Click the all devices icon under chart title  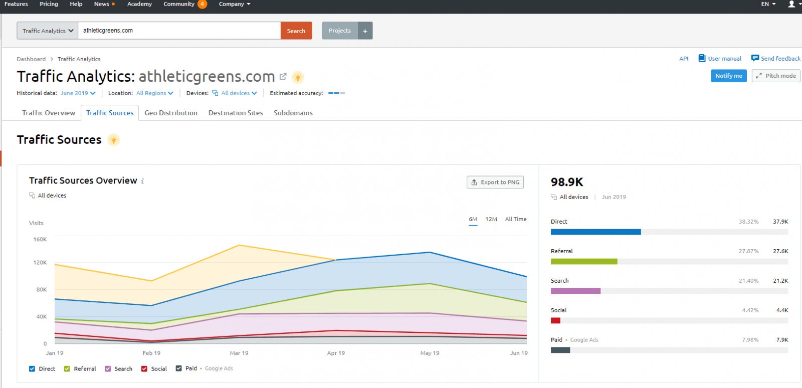(32, 196)
